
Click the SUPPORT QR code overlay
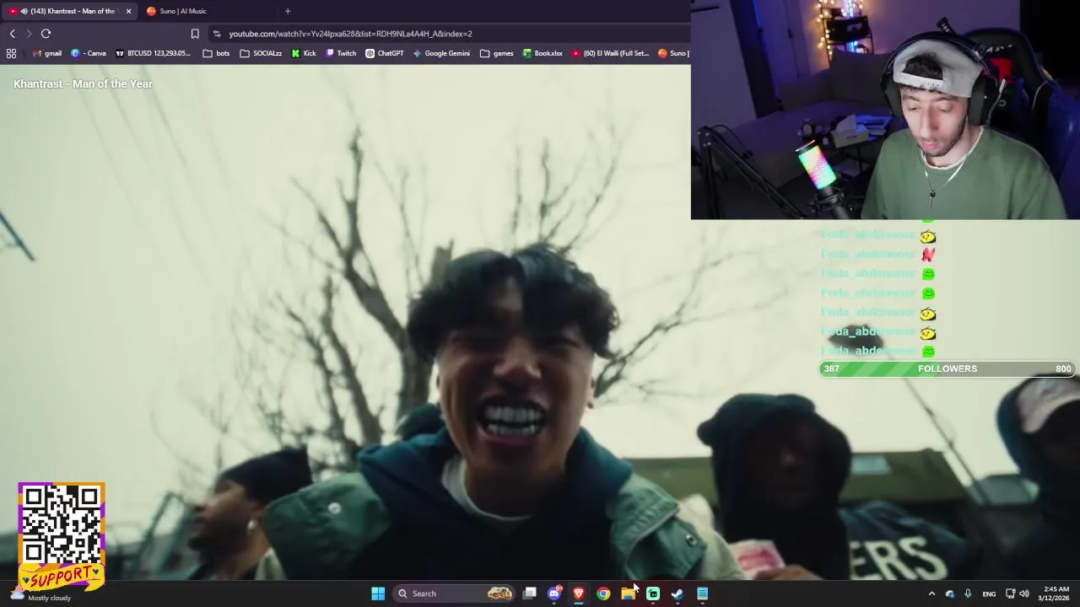point(62,536)
